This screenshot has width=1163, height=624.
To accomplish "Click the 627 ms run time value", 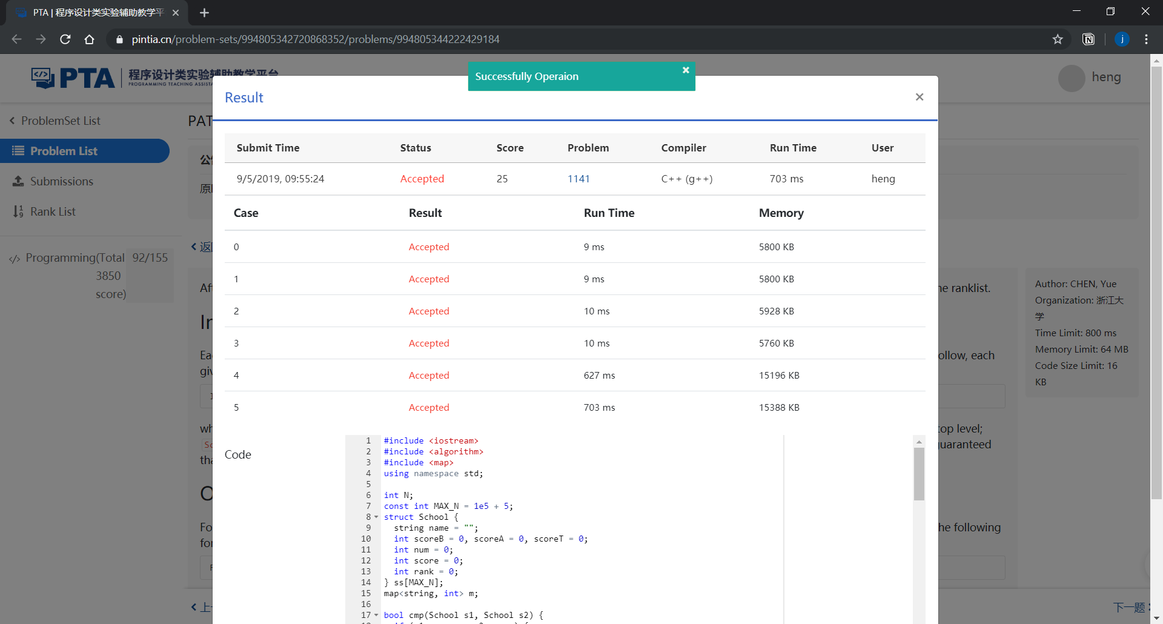I will (x=599, y=375).
